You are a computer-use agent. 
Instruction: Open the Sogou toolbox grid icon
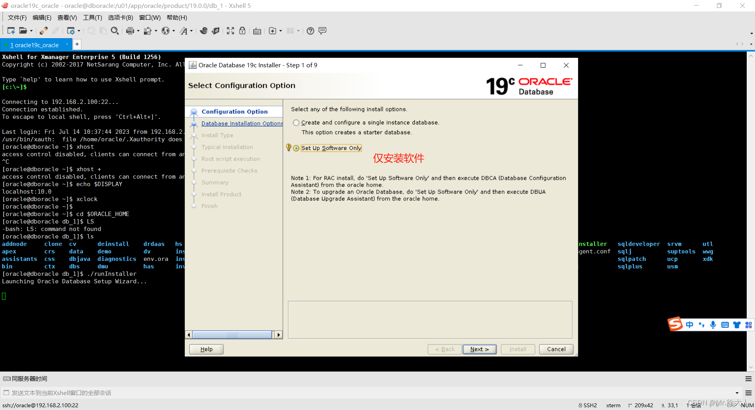pos(749,325)
